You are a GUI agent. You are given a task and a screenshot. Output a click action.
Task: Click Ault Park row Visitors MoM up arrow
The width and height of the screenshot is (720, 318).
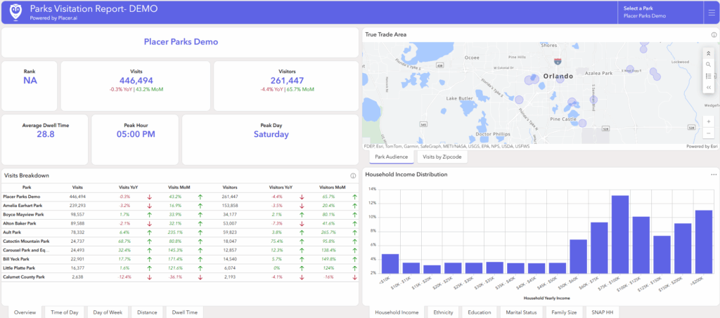(x=354, y=232)
